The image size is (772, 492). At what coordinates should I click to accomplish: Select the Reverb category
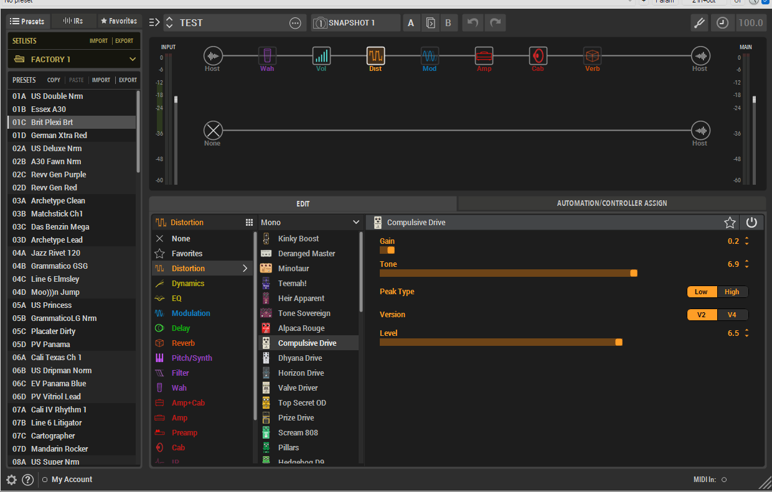tap(203, 343)
